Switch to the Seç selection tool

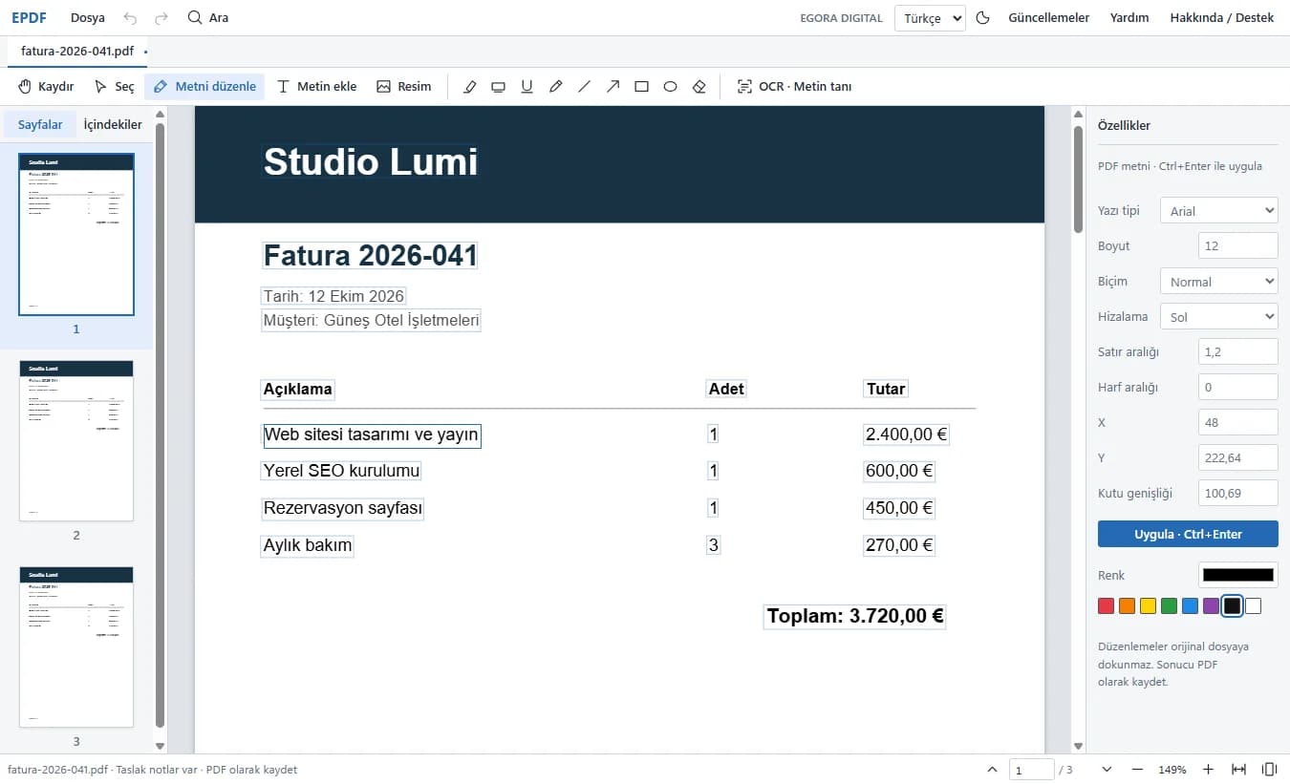coord(115,87)
